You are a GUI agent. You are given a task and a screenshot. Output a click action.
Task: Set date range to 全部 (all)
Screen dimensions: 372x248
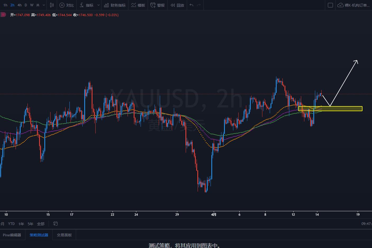click(x=41, y=224)
